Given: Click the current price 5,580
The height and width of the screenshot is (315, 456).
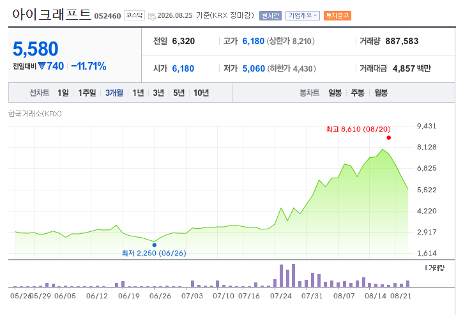Looking at the screenshot, I should click(x=36, y=49).
